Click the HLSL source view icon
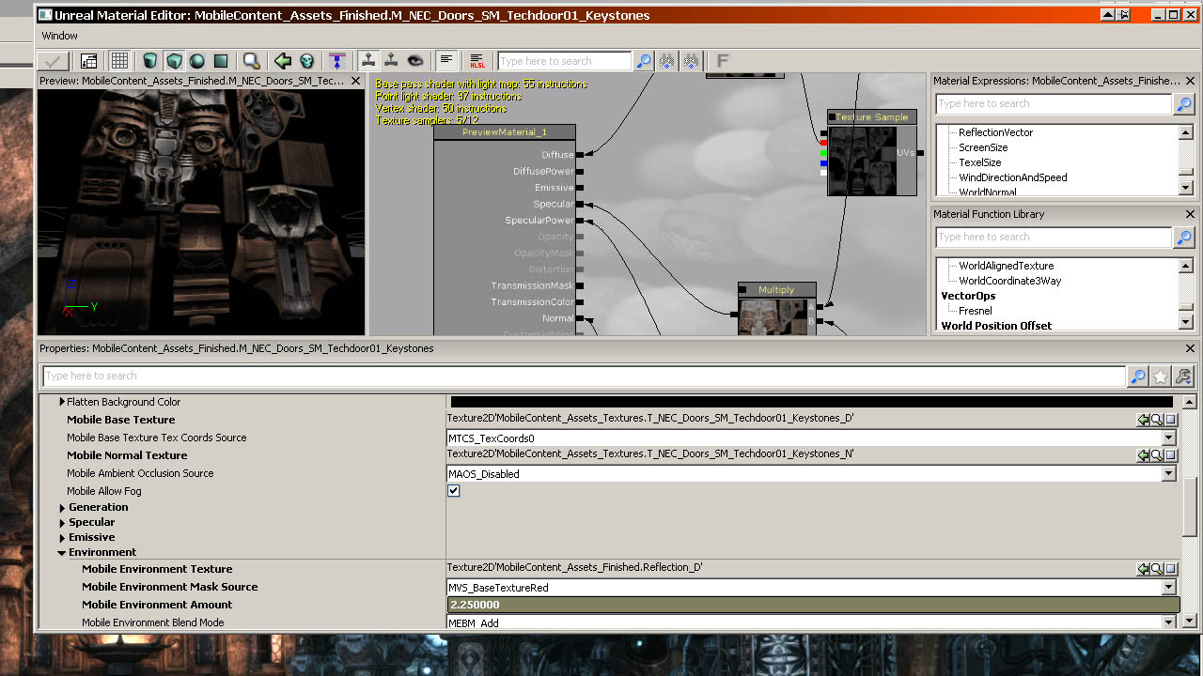This screenshot has height=676, width=1203. [x=477, y=61]
